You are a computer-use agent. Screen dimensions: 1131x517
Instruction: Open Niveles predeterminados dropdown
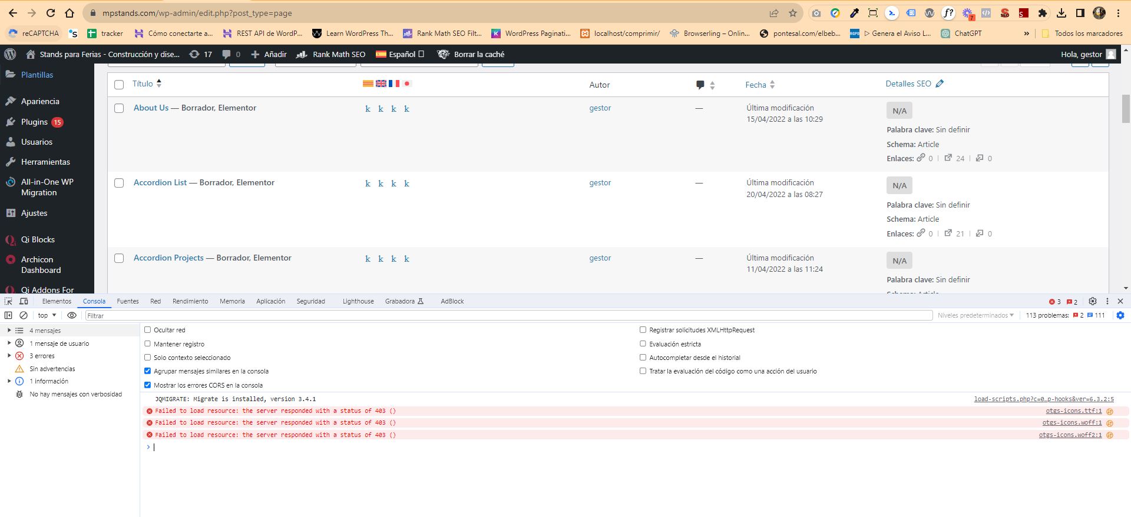click(975, 315)
